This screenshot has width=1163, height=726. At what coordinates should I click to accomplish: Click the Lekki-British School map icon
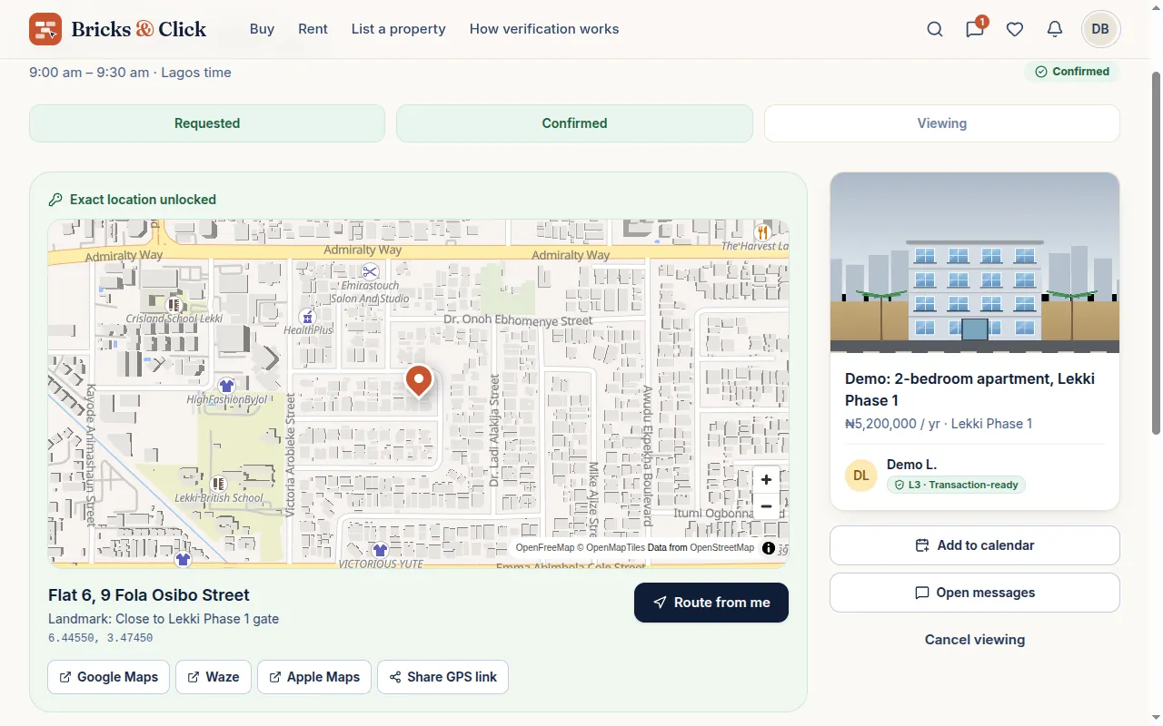218,484
